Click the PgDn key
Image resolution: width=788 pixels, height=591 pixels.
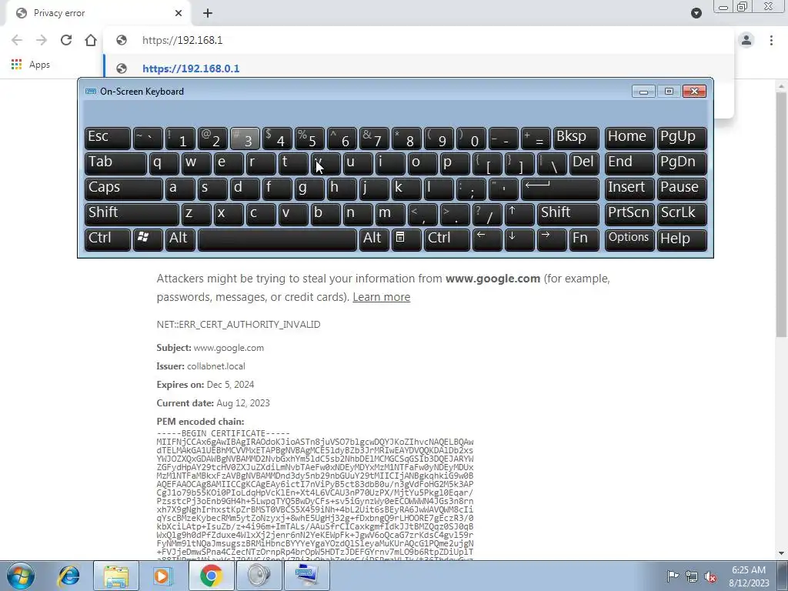682,163
